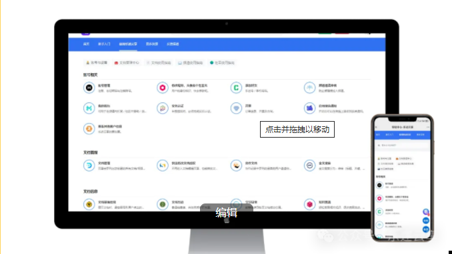Click the active underlined tab in monitor navigation
Screen dimensions: 452x254
[128, 44]
